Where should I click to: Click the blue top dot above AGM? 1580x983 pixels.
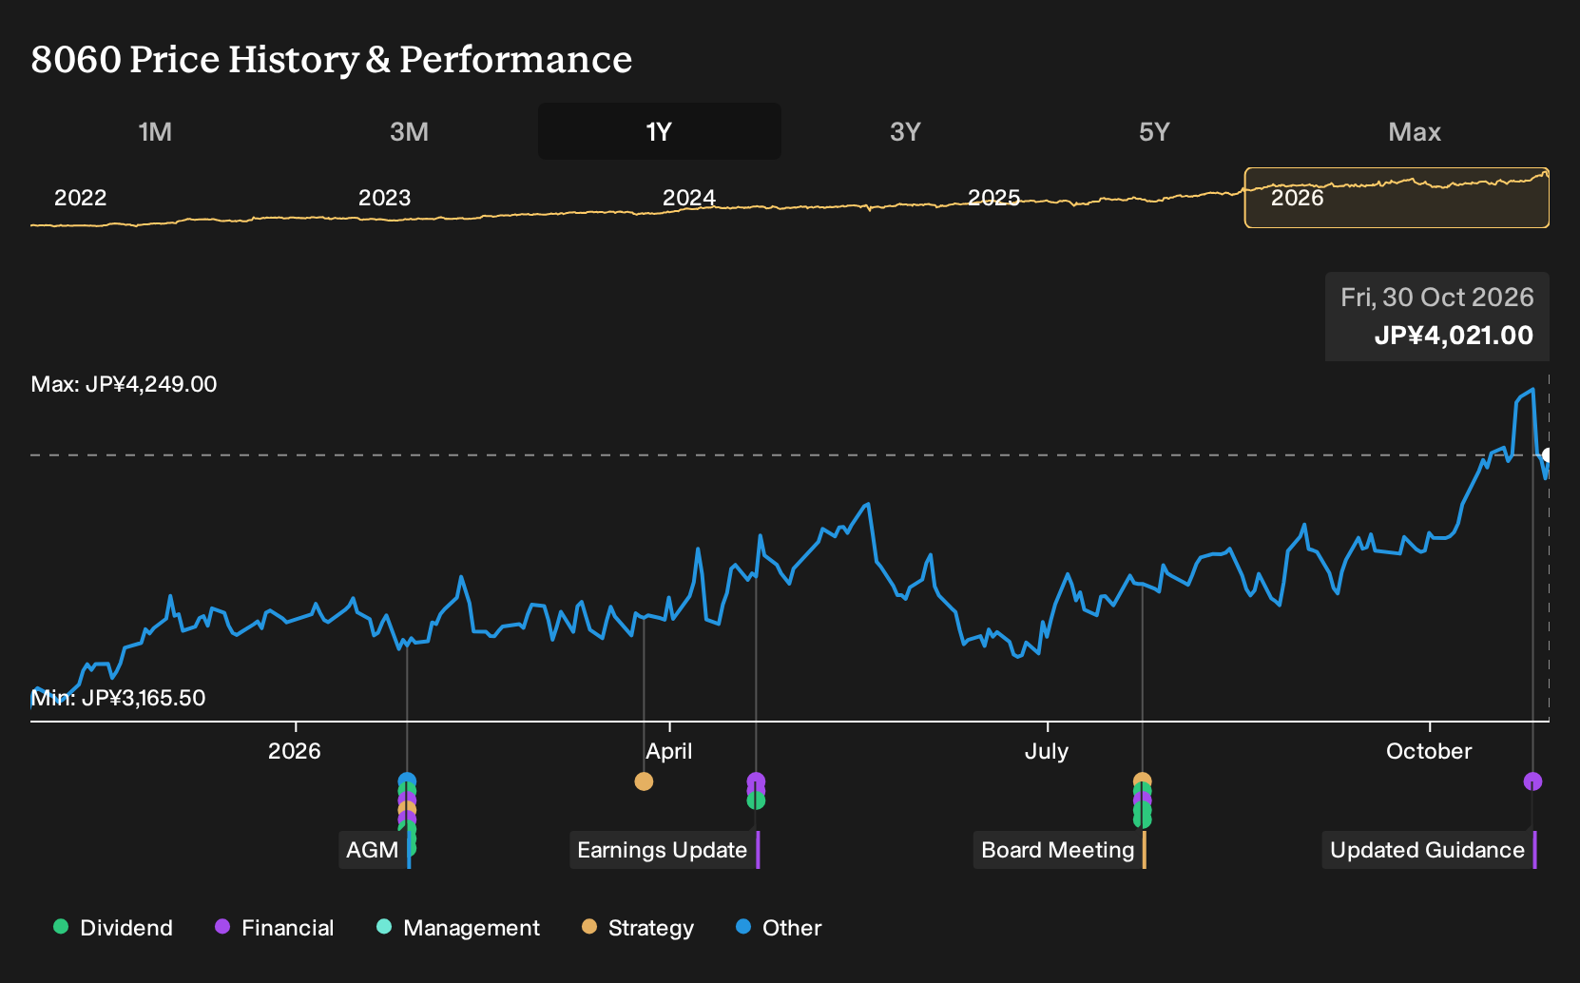(x=407, y=782)
